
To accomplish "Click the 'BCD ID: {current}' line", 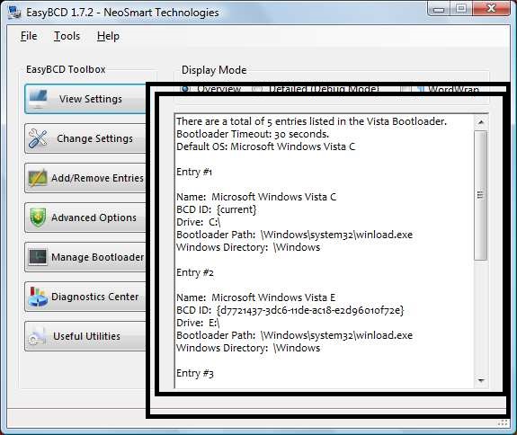I will click(x=217, y=209).
